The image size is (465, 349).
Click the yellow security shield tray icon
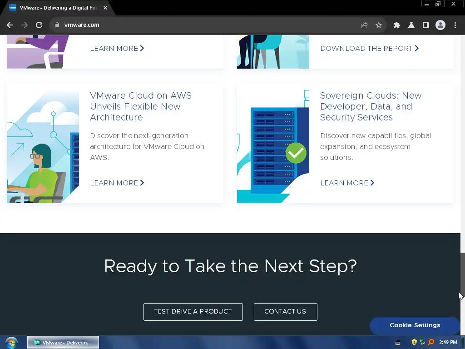coord(414,342)
